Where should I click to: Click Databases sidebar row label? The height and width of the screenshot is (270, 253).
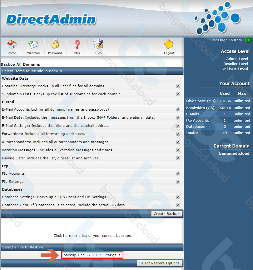click(195, 127)
